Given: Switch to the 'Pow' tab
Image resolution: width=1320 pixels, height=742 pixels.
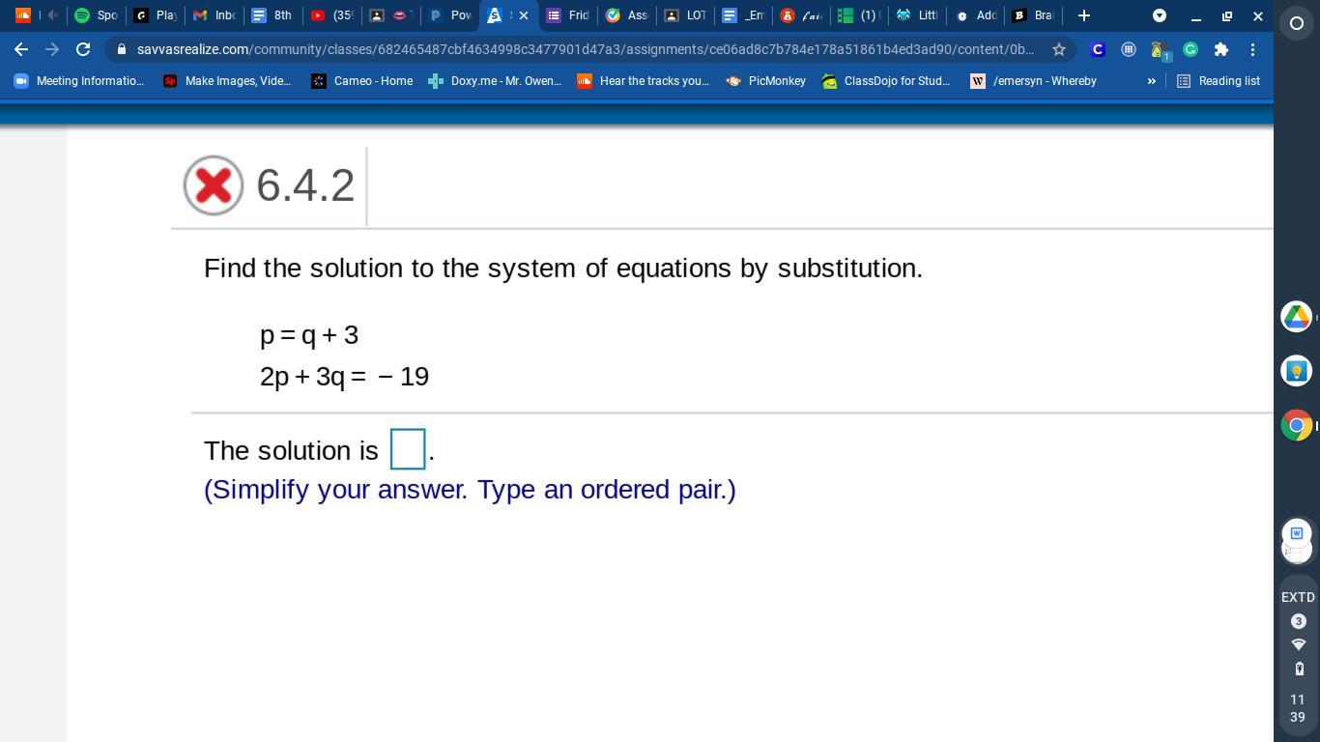Looking at the screenshot, I should [x=450, y=15].
